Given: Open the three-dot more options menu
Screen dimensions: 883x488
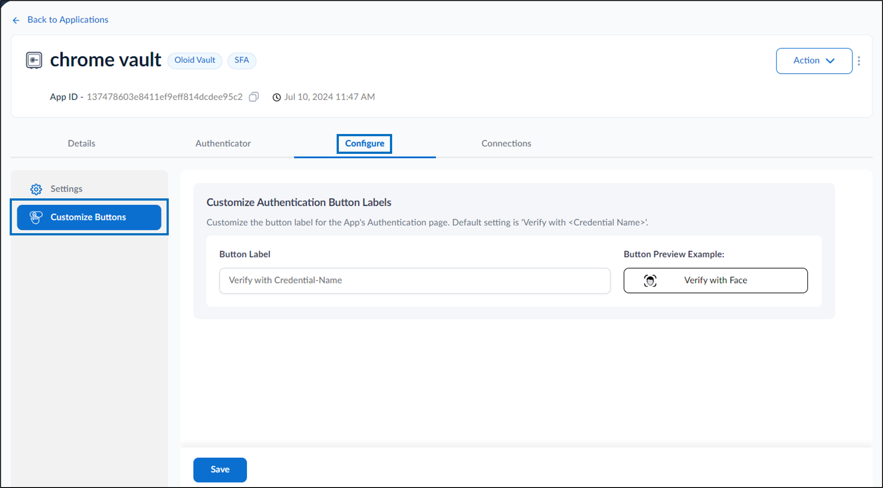Looking at the screenshot, I should click(859, 61).
